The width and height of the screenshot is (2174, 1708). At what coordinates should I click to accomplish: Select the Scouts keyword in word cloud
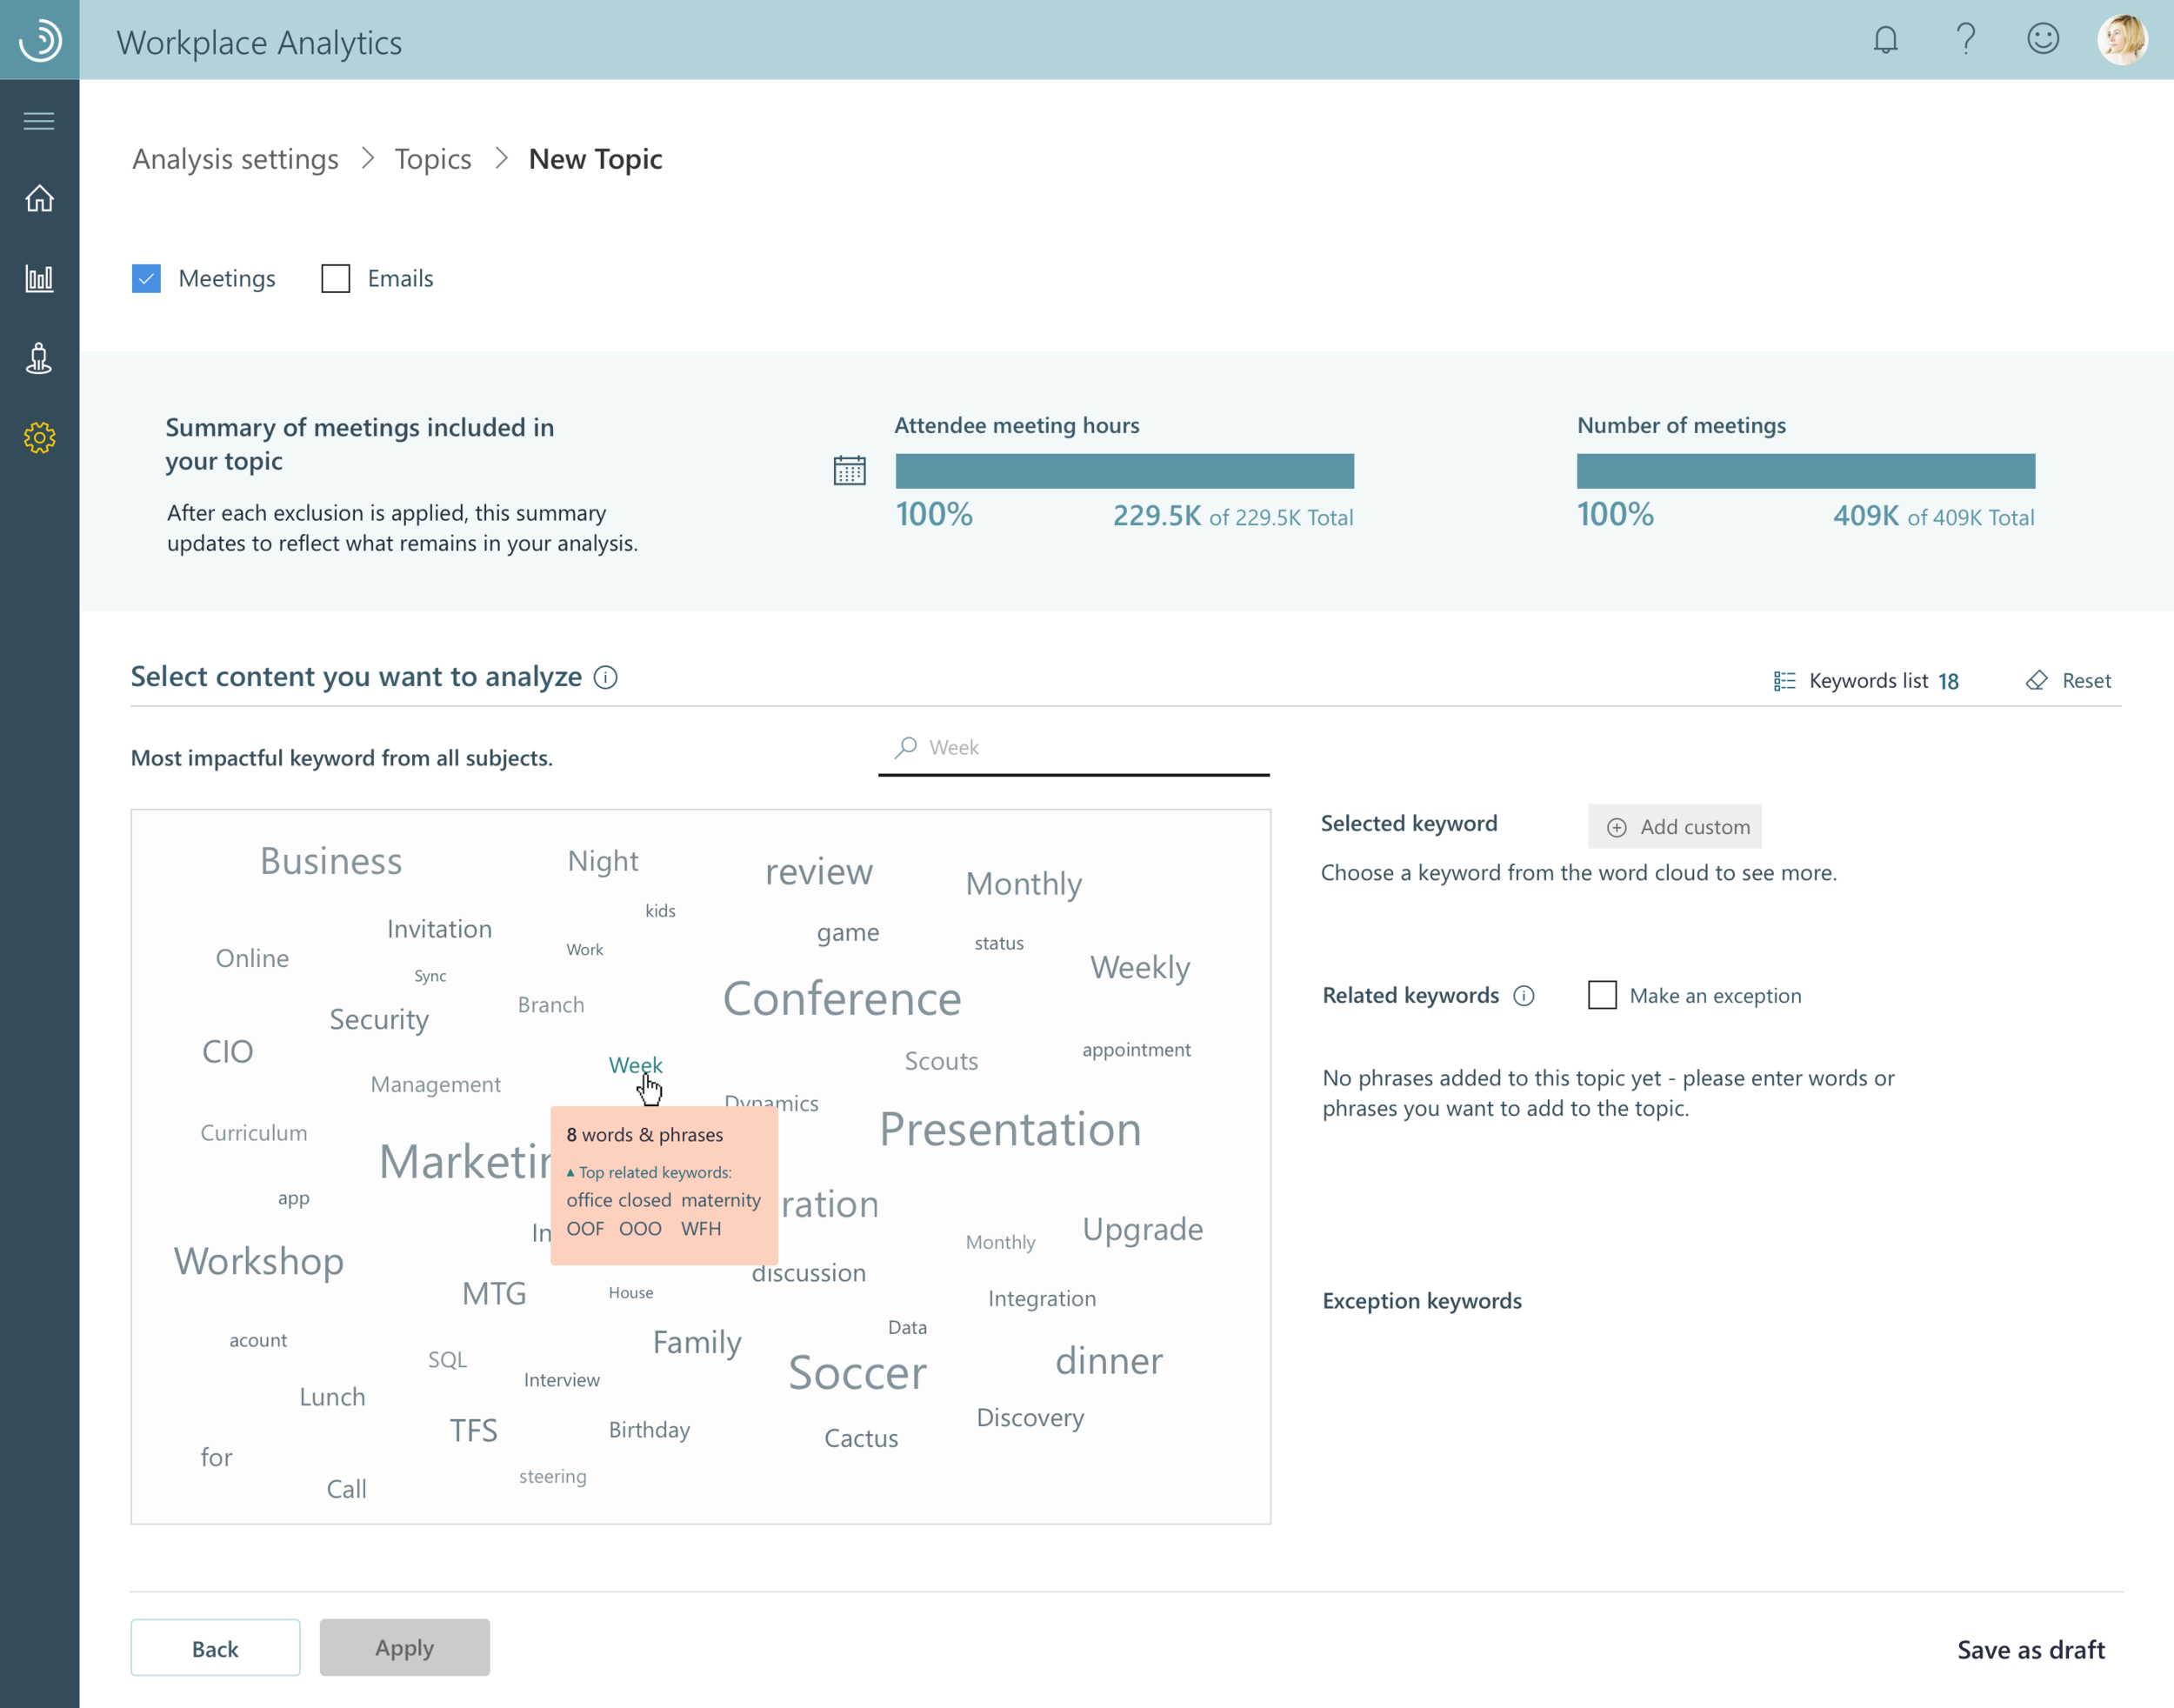pyautogui.click(x=941, y=1061)
